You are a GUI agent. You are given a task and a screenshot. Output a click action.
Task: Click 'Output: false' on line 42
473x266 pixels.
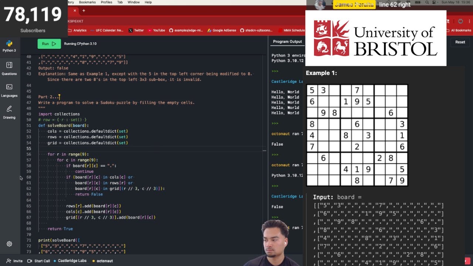tap(53, 68)
